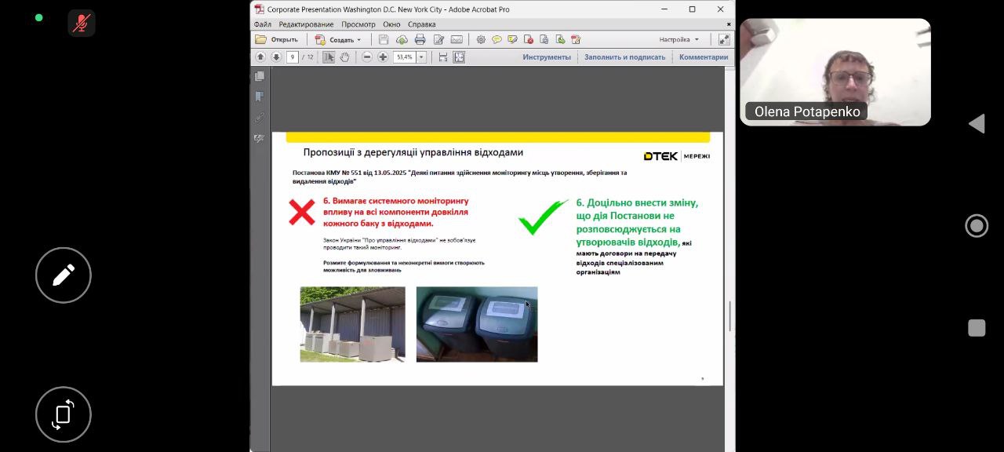Open the zoom percentage dropdown
1004x452 pixels.
[x=421, y=57]
